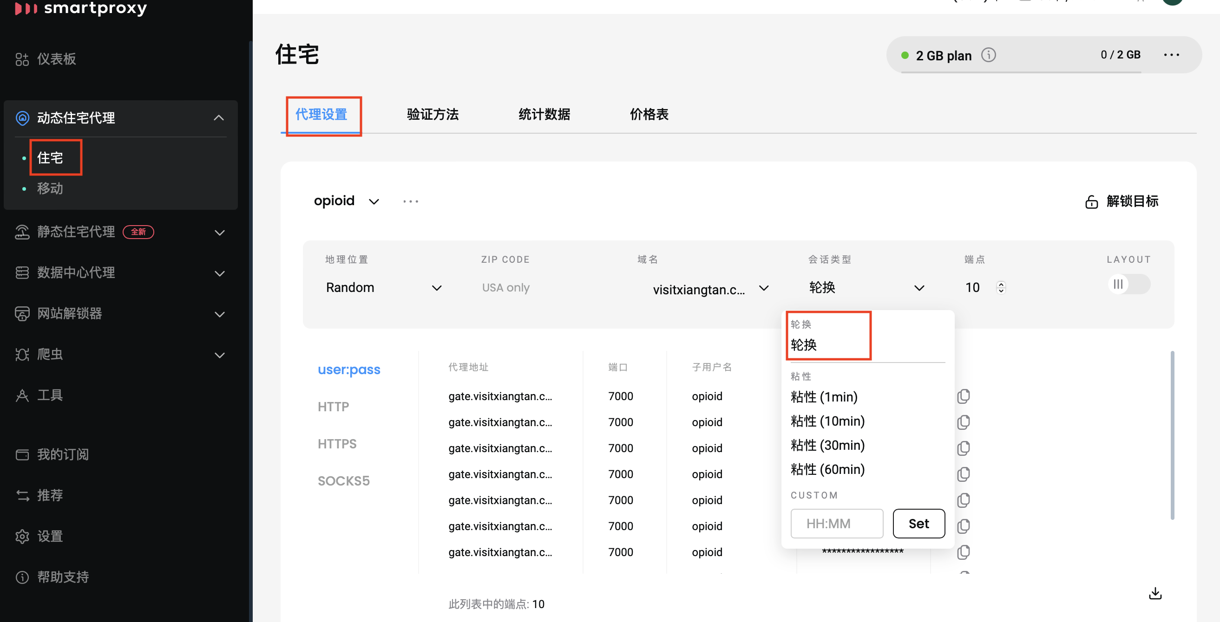Select the HTTPS format
This screenshot has height=622, width=1220.
point(337,444)
